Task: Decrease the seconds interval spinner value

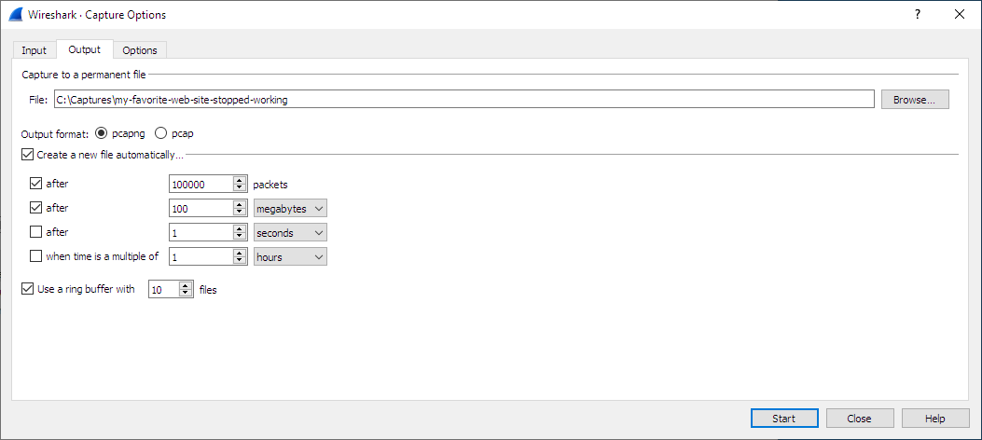Action: click(240, 237)
